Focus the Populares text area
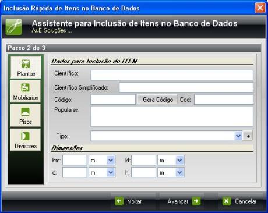Image resolution: width=268 pixels, height=213 pixels. [x=172, y=116]
